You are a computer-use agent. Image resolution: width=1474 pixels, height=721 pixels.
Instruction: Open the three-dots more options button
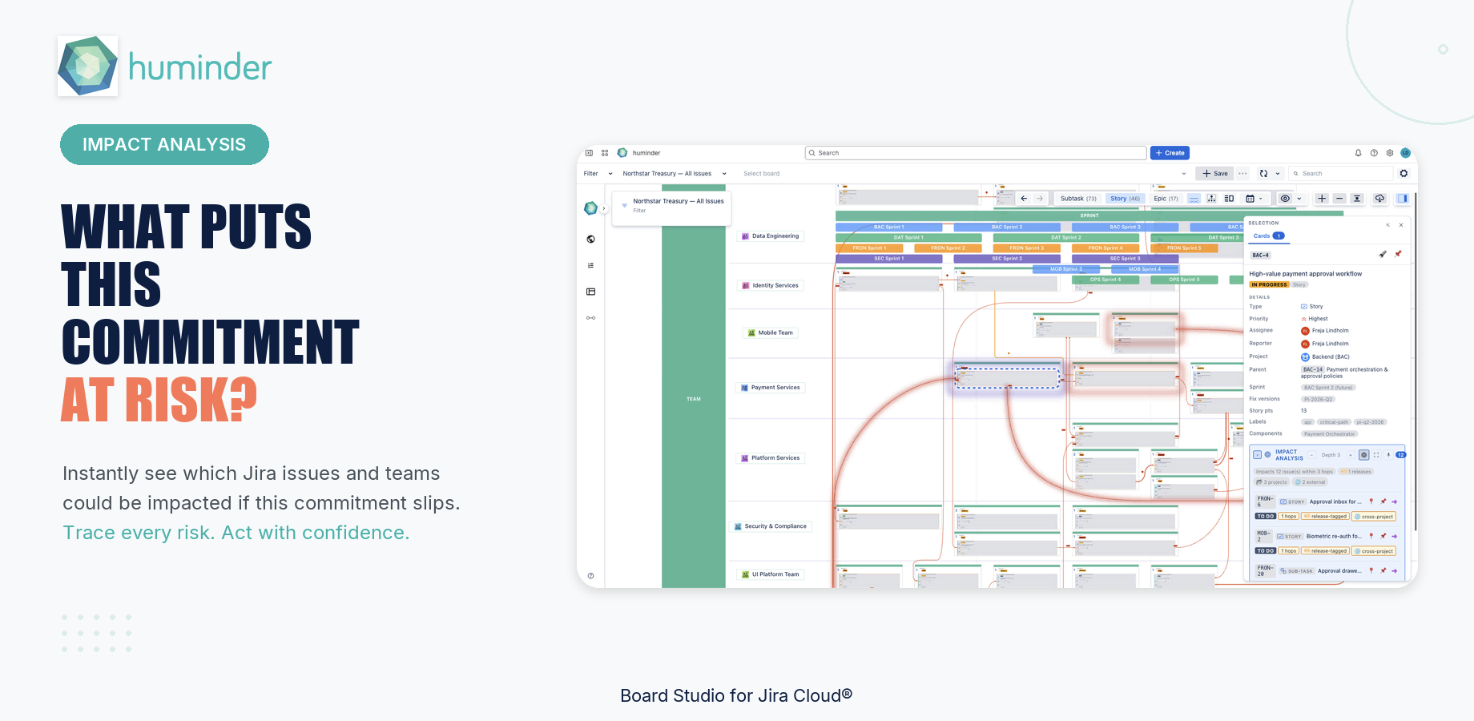point(1243,173)
